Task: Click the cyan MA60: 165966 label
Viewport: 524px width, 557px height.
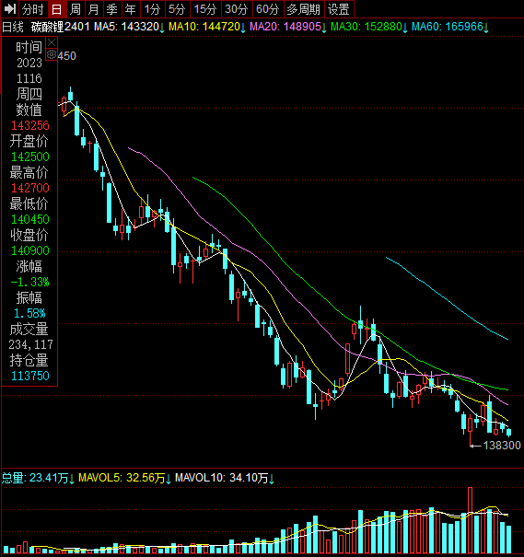Action: point(449,27)
